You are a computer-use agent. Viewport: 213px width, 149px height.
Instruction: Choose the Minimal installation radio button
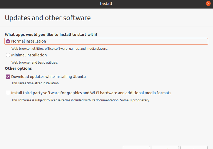point(8,55)
